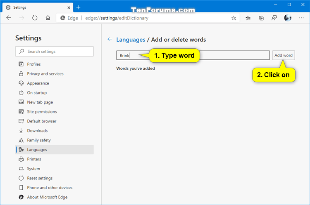Add this page to favorites star
The width and height of the screenshot is (310, 205).
(234, 18)
